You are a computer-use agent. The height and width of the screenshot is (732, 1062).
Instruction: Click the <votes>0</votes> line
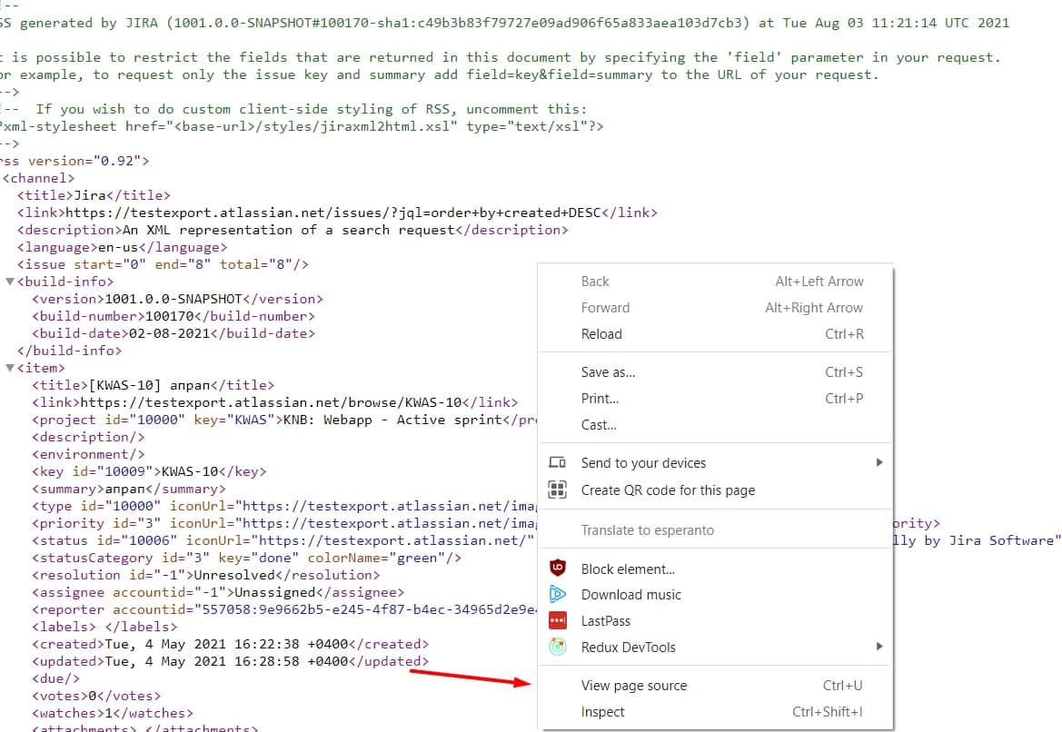tap(96, 696)
